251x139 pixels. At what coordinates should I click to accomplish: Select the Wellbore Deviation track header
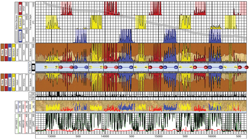point(16,22)
